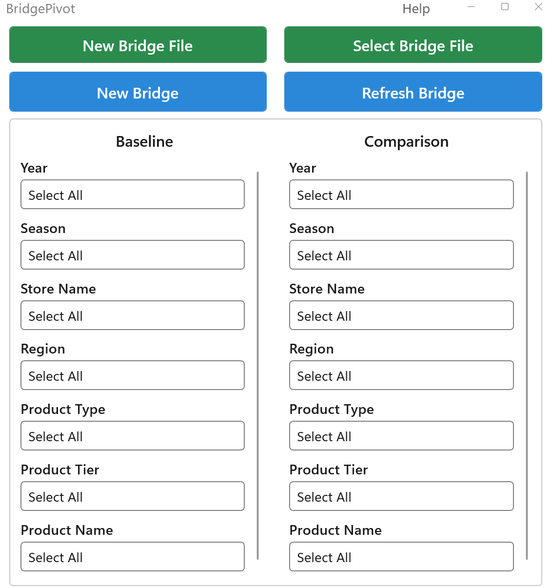Open the Baseline Store Name dropdown
551x587 pixels.
[x=132, y=315]
